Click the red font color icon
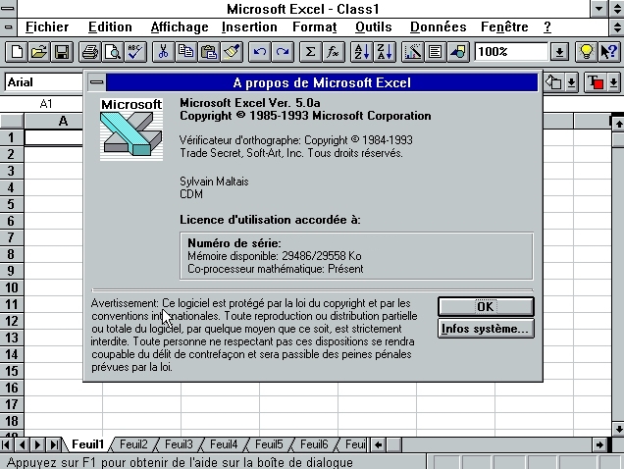This screenshot has height=469, width=624. 596,82
